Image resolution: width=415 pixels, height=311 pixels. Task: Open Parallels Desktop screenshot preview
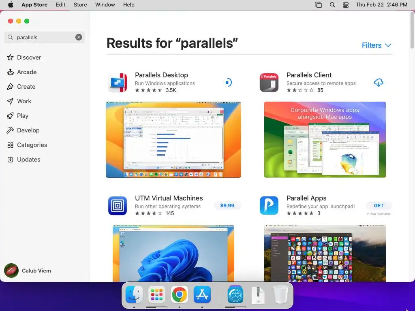coord(173,140)
